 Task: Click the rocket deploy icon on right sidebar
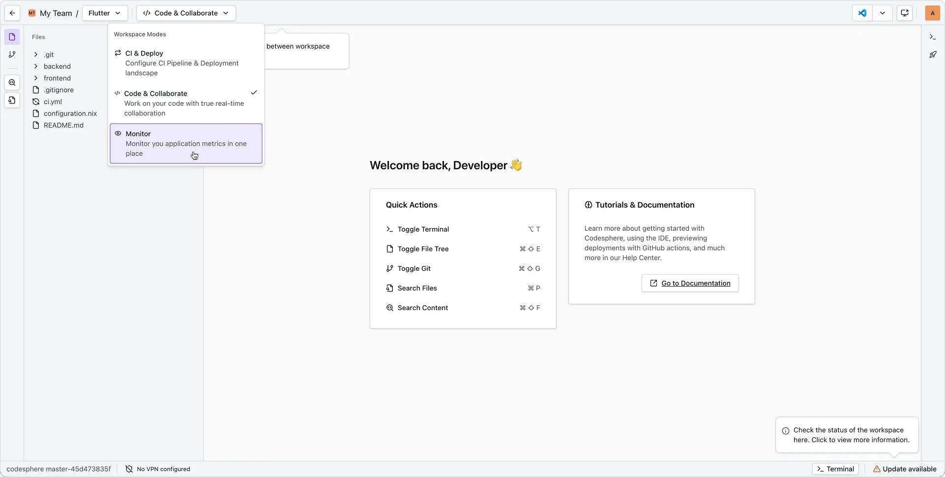pos(933,54)
